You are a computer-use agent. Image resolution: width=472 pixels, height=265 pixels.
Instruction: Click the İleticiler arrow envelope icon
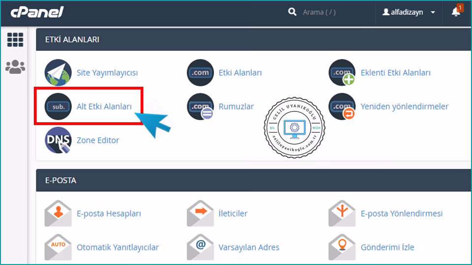(200, 213)
